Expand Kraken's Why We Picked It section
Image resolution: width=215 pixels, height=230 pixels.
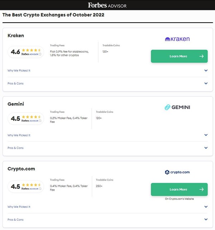[x=206, y=71]
